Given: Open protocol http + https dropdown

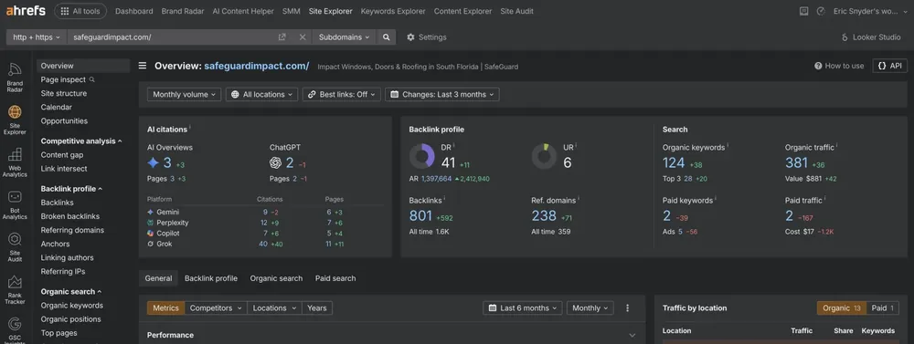Looking at the screenshot, I should point(37,37).
